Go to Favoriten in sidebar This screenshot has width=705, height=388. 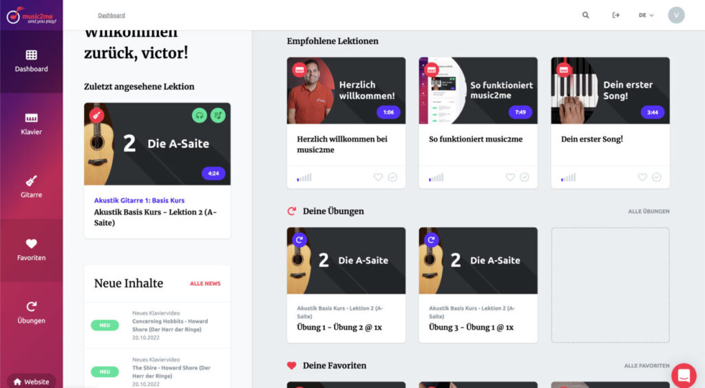coord(31,250)
